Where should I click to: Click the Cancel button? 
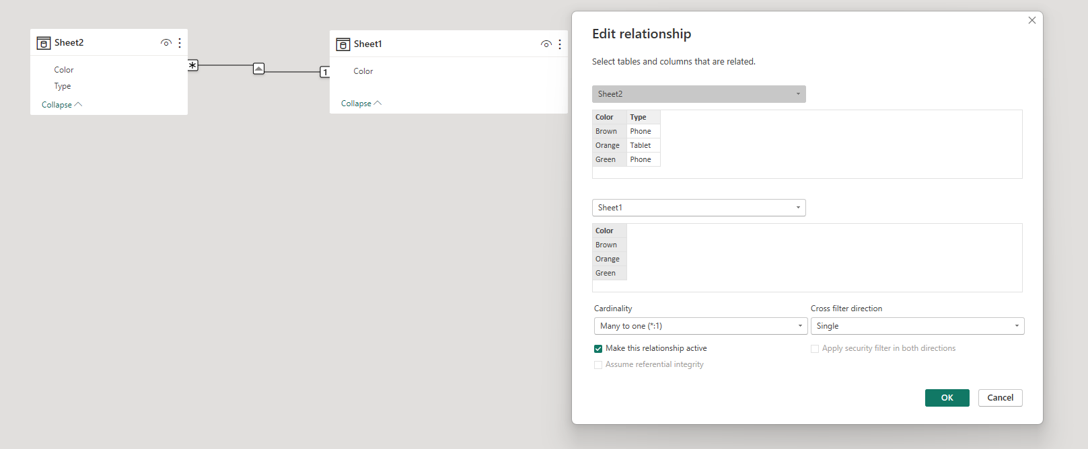click(x=1001, y=398)
